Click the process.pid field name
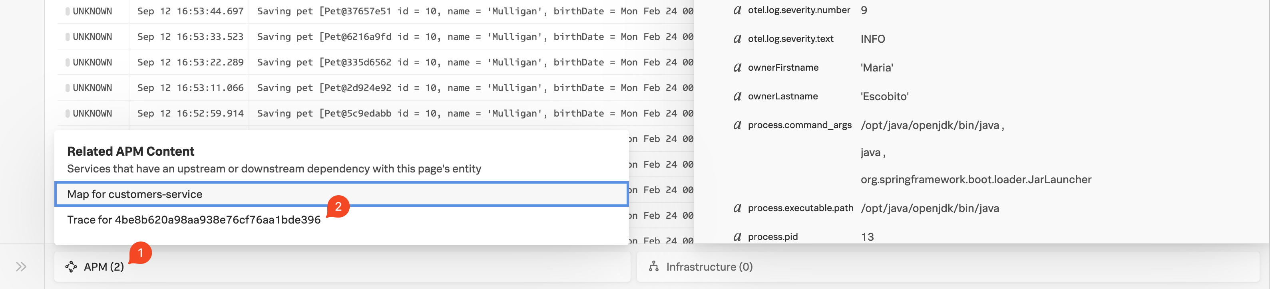Screen dimensions: 1270x289 click(x=772, y=237)
